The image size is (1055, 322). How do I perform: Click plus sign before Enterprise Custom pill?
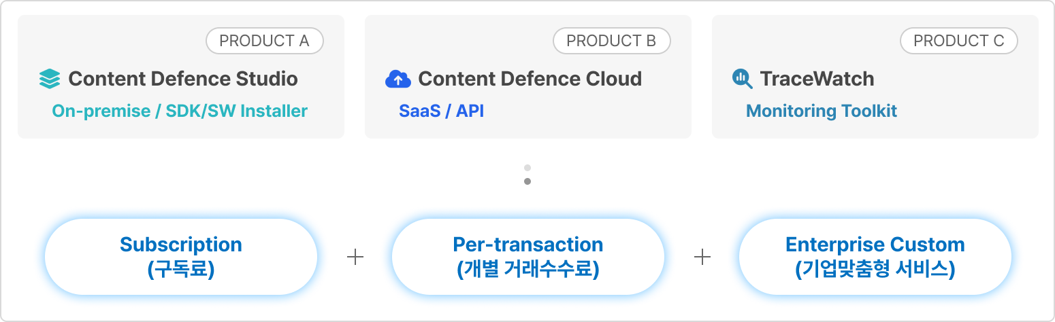coord(702,257)
